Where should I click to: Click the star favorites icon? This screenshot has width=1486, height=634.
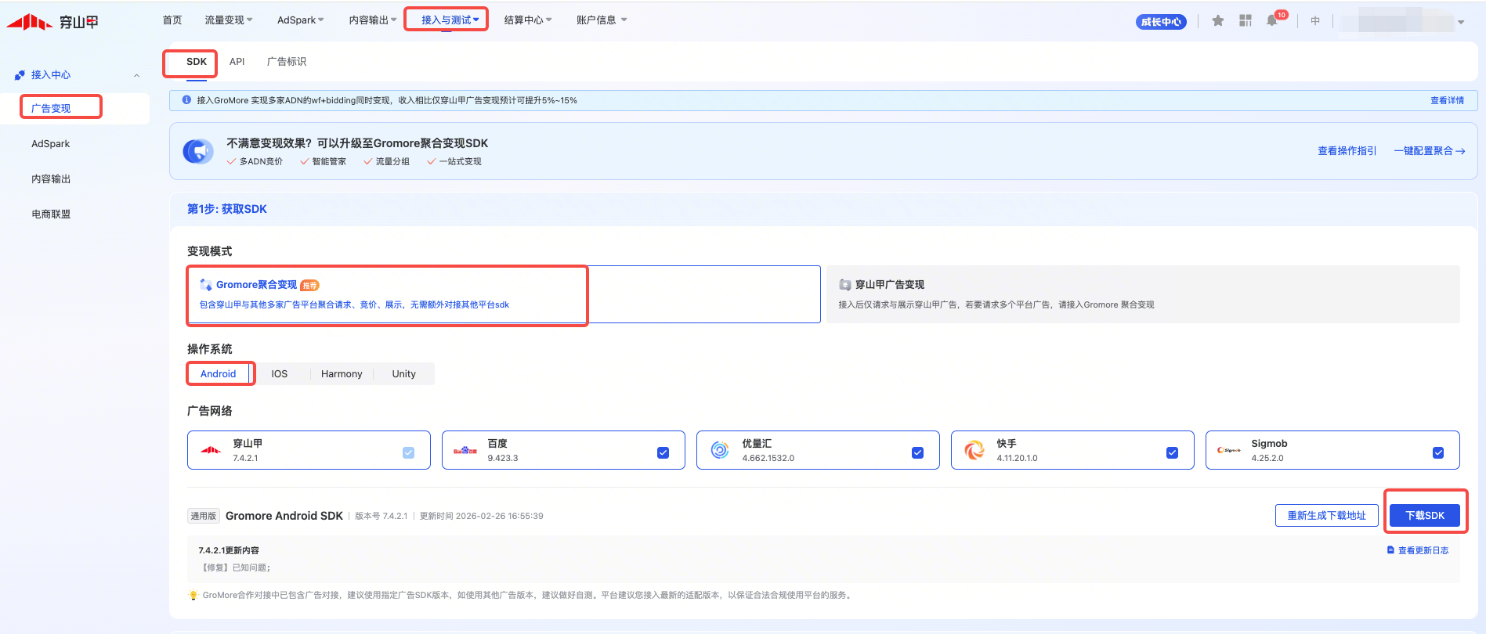[1217, 21]
